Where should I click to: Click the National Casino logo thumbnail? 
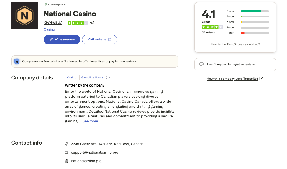tap(24, 15)
